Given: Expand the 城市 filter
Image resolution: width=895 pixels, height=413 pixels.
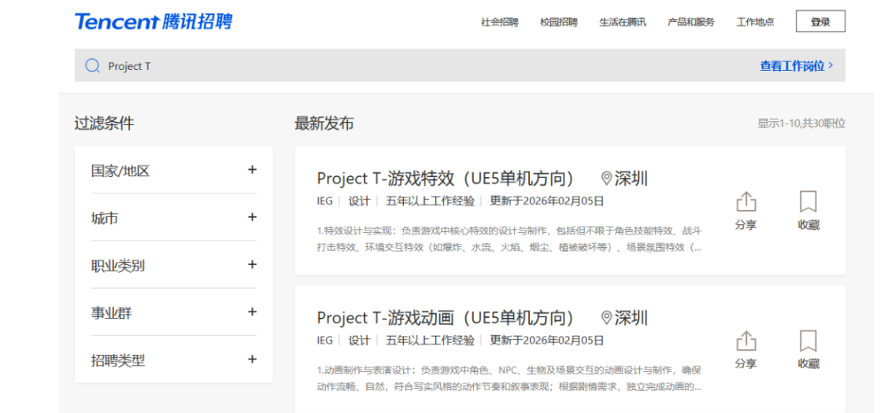Looking at the screenshot, I should click(x=252, y=217).
